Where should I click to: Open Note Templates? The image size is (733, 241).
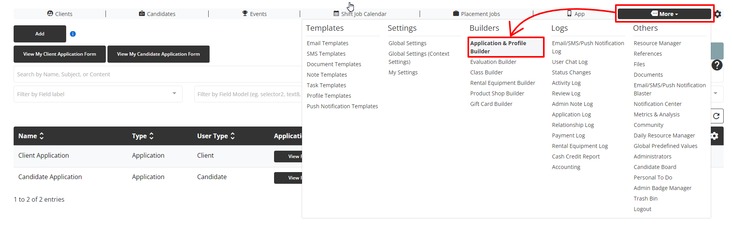[x=327, y=75]
